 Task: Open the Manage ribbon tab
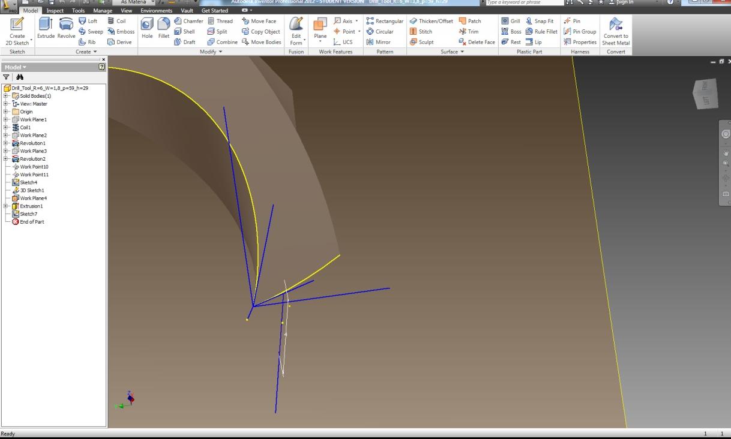[x=103, y=11]
